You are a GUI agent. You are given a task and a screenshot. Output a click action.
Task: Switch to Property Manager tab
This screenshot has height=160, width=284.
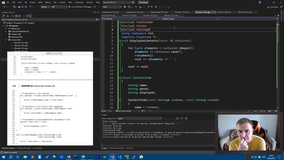tap(24, 148)
